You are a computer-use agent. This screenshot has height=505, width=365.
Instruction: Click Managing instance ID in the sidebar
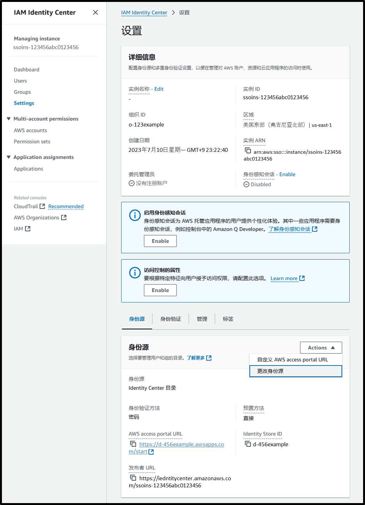click(x=46, y=47)
